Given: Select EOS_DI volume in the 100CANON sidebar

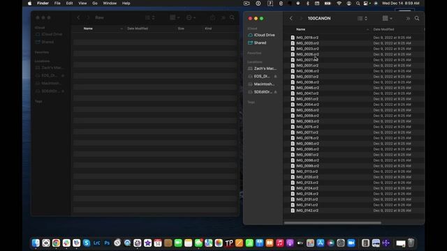Looking at the screenshot, I should tap(259, 76).
